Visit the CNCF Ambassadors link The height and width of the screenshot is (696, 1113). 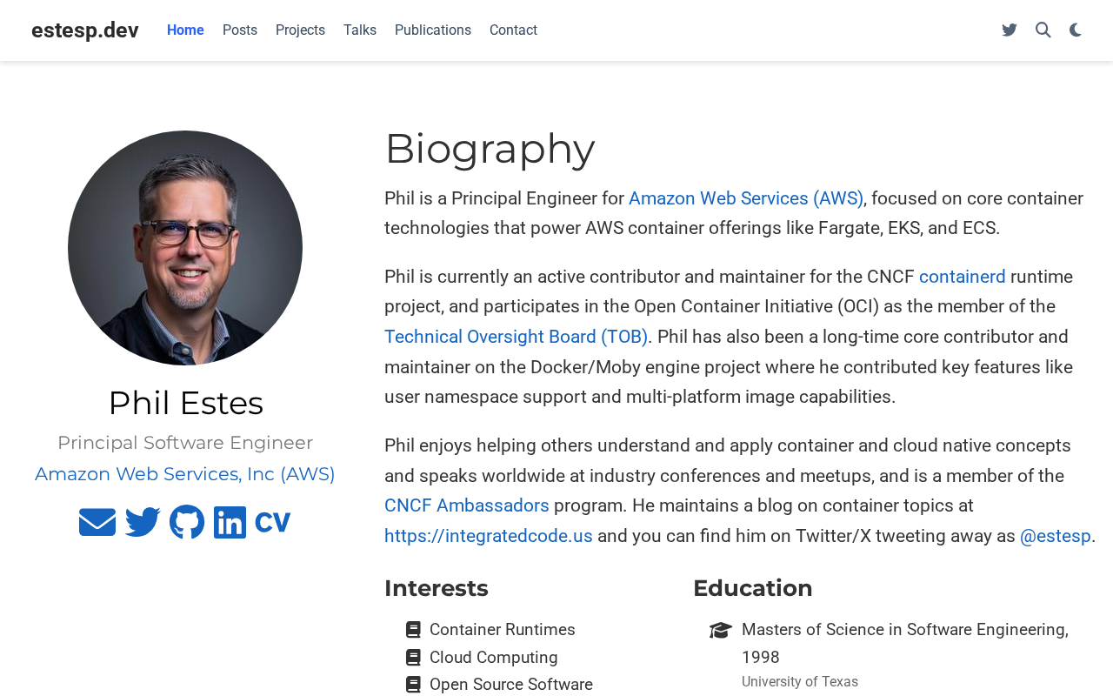[467, 505]
